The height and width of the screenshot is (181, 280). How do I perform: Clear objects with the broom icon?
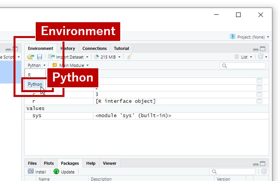click(x=129, y=57)
